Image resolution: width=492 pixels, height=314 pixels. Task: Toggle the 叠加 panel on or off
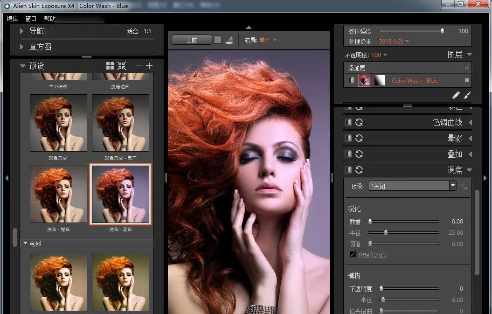[x=348, y=154]
